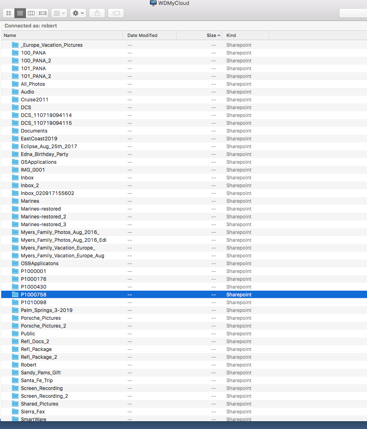Select Myers_Family_Vacation_Europe_ folder name
The height and width of the screenshot is (429, 367).
coord(58,248)
